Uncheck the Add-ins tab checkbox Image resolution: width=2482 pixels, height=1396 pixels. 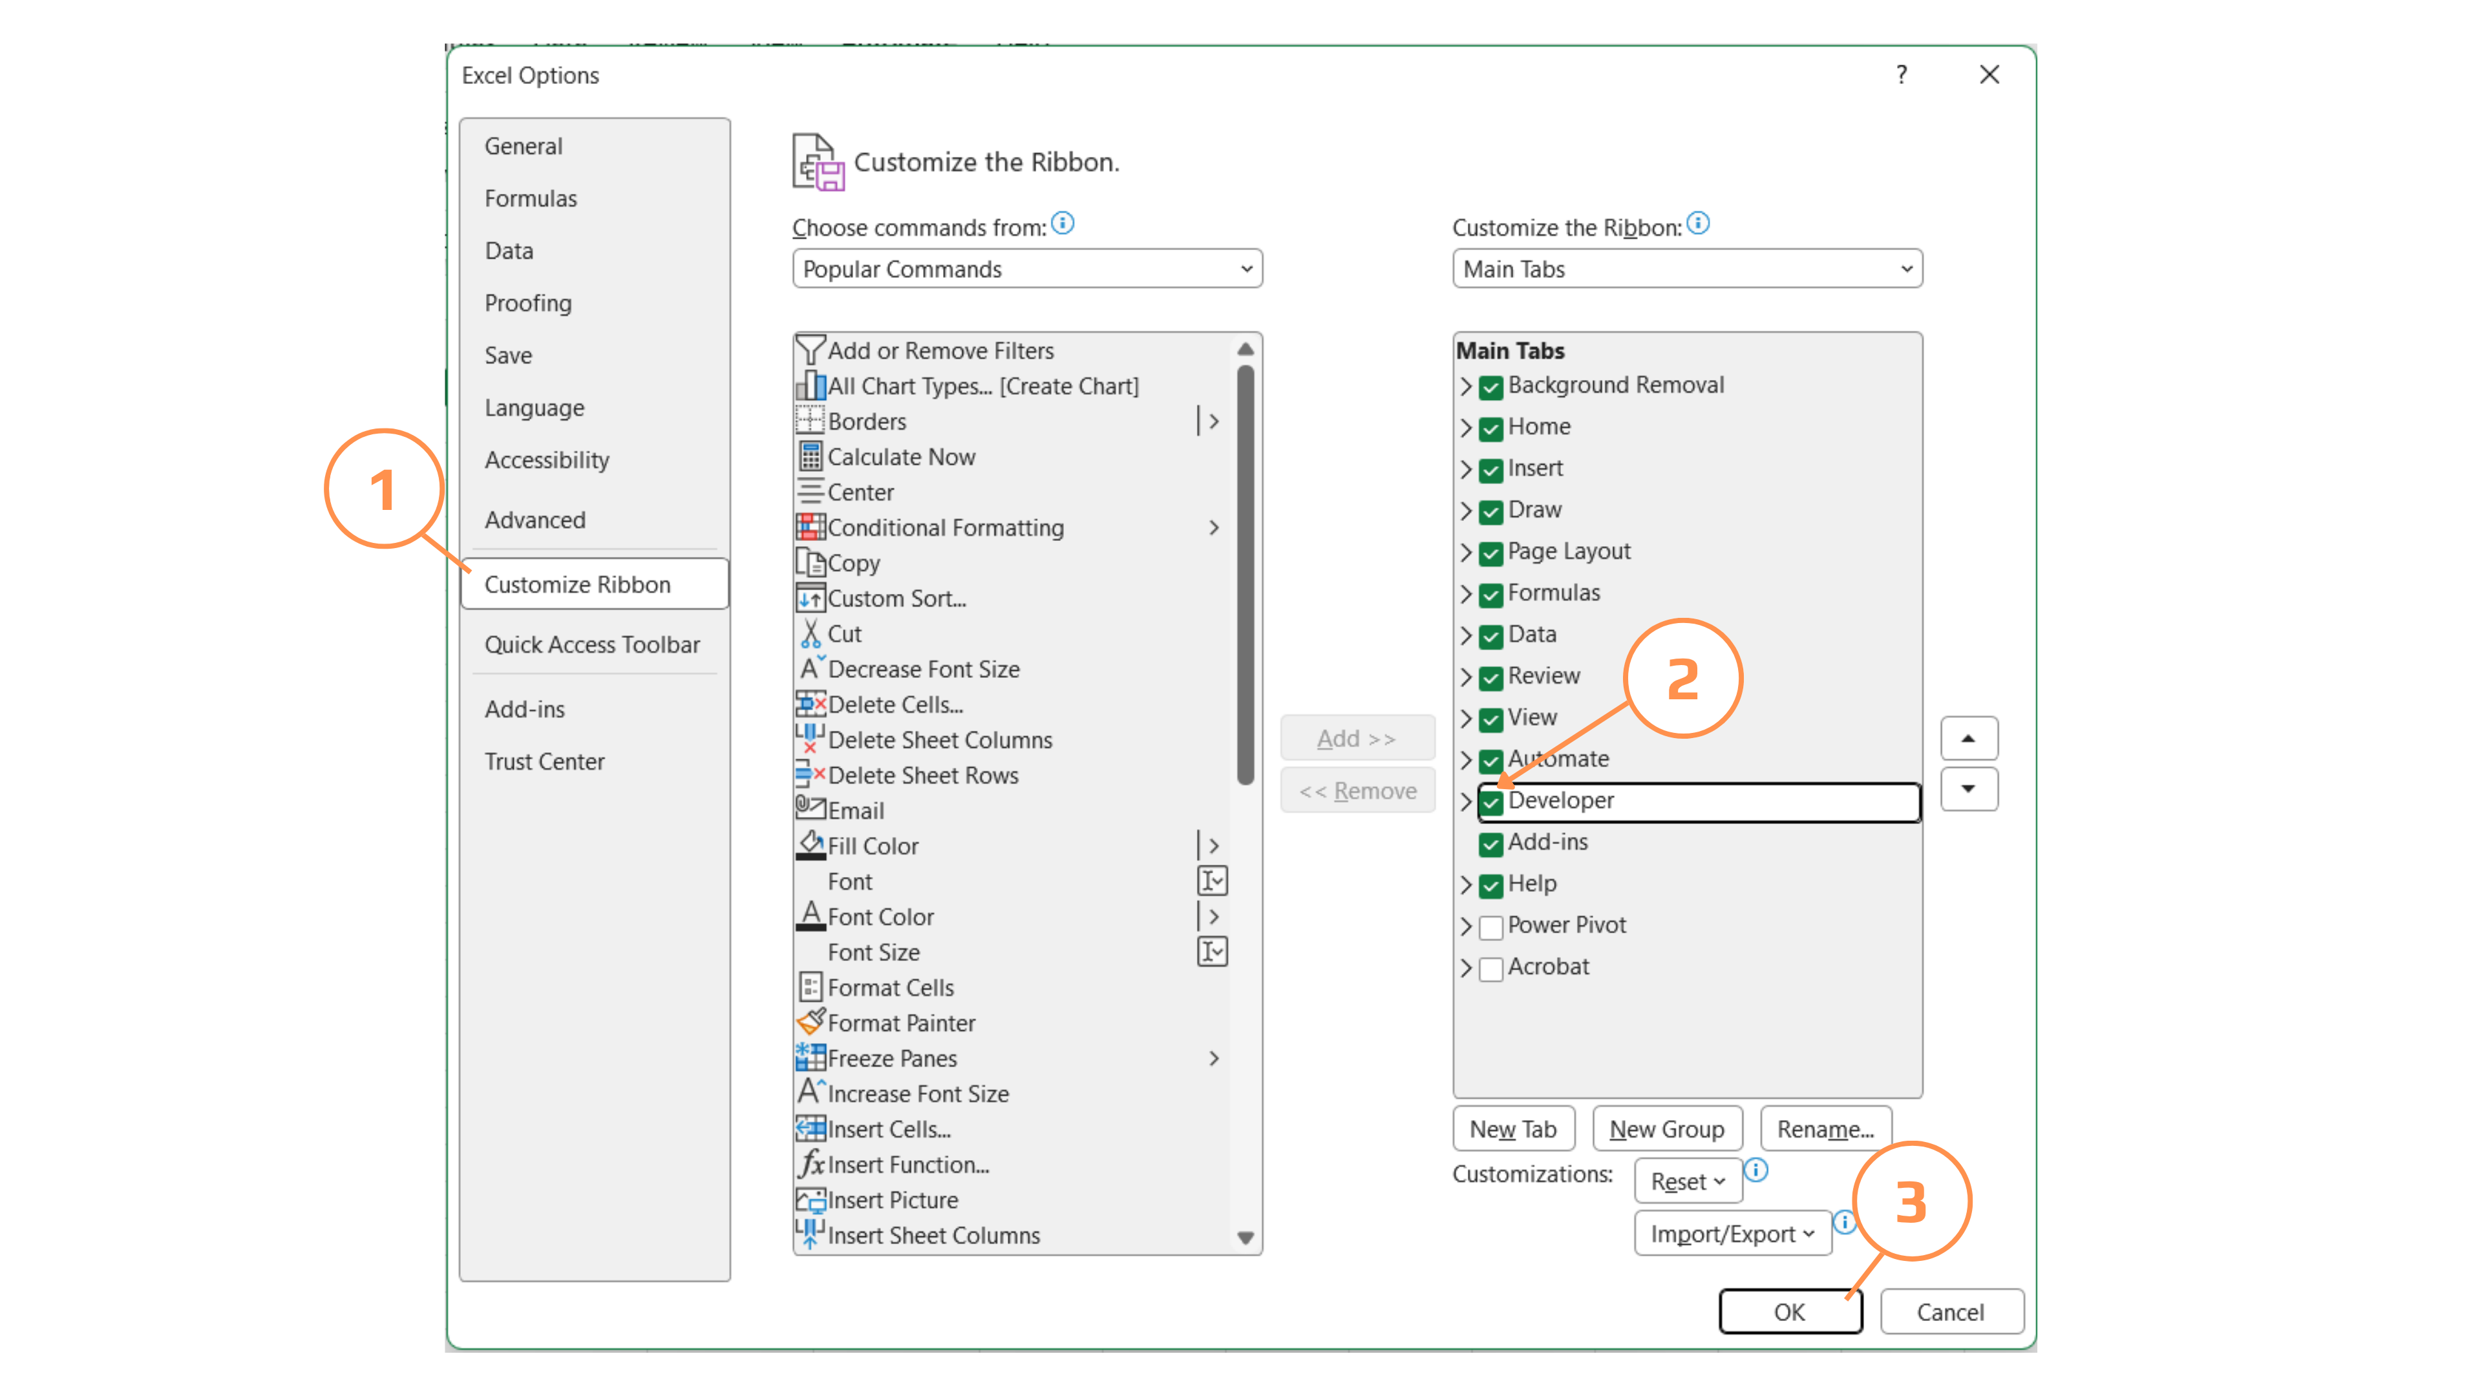pyautogui.click(x=1490, y=844)
